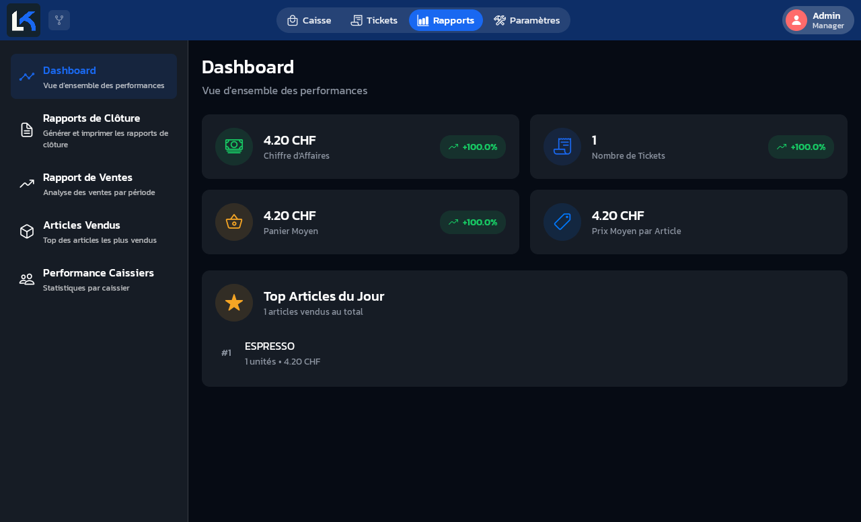Switch to the Tickets tab
This screenshot has height=522, width=861.
point(374,20)
